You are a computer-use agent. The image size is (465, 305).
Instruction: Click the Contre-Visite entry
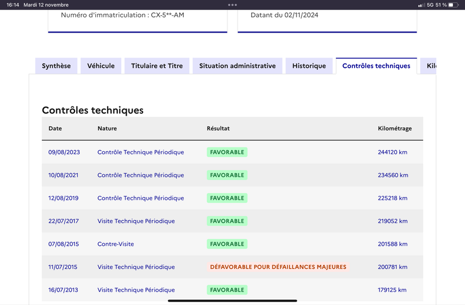point(116,244)
